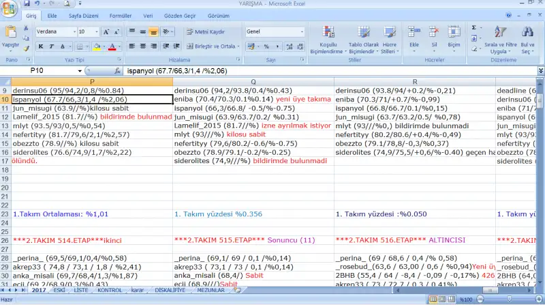Screen dimensions: 545x305
Task: Toggle Metni Kaydır wrap text
Action: [x=204, y=31]
